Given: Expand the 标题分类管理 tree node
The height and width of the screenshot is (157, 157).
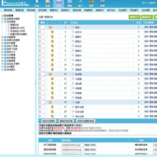Looking at the screenshot, I should point(2,40).
